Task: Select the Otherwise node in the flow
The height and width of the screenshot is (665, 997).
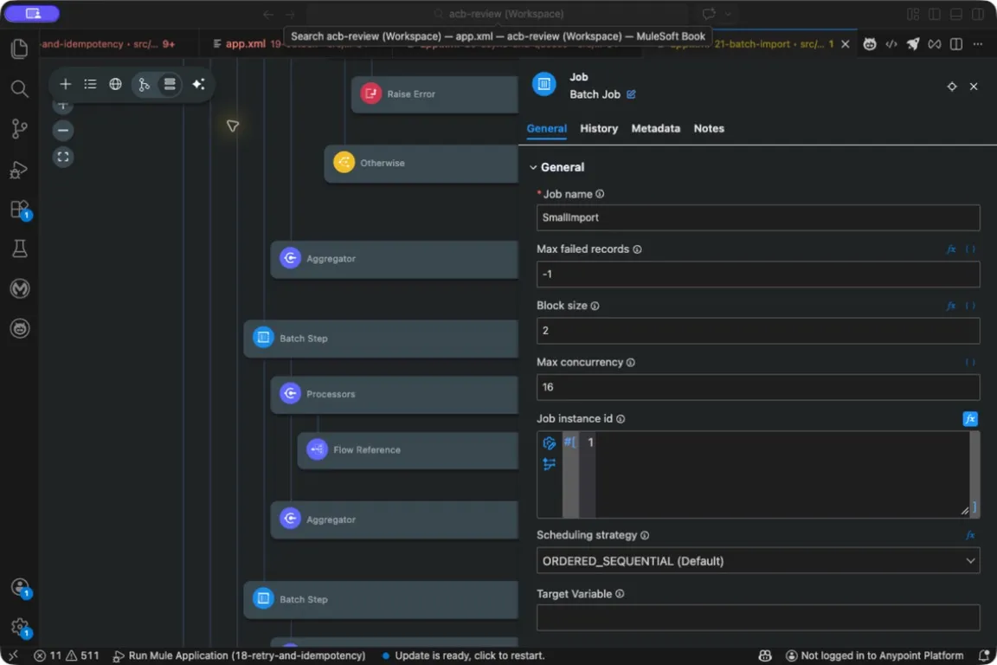Action: 421,163
